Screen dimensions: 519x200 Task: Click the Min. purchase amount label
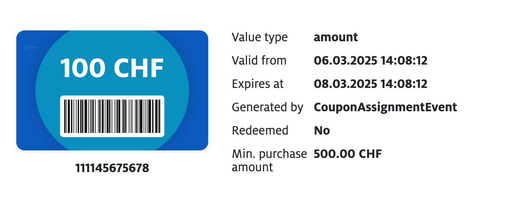[x=269, y=160]
